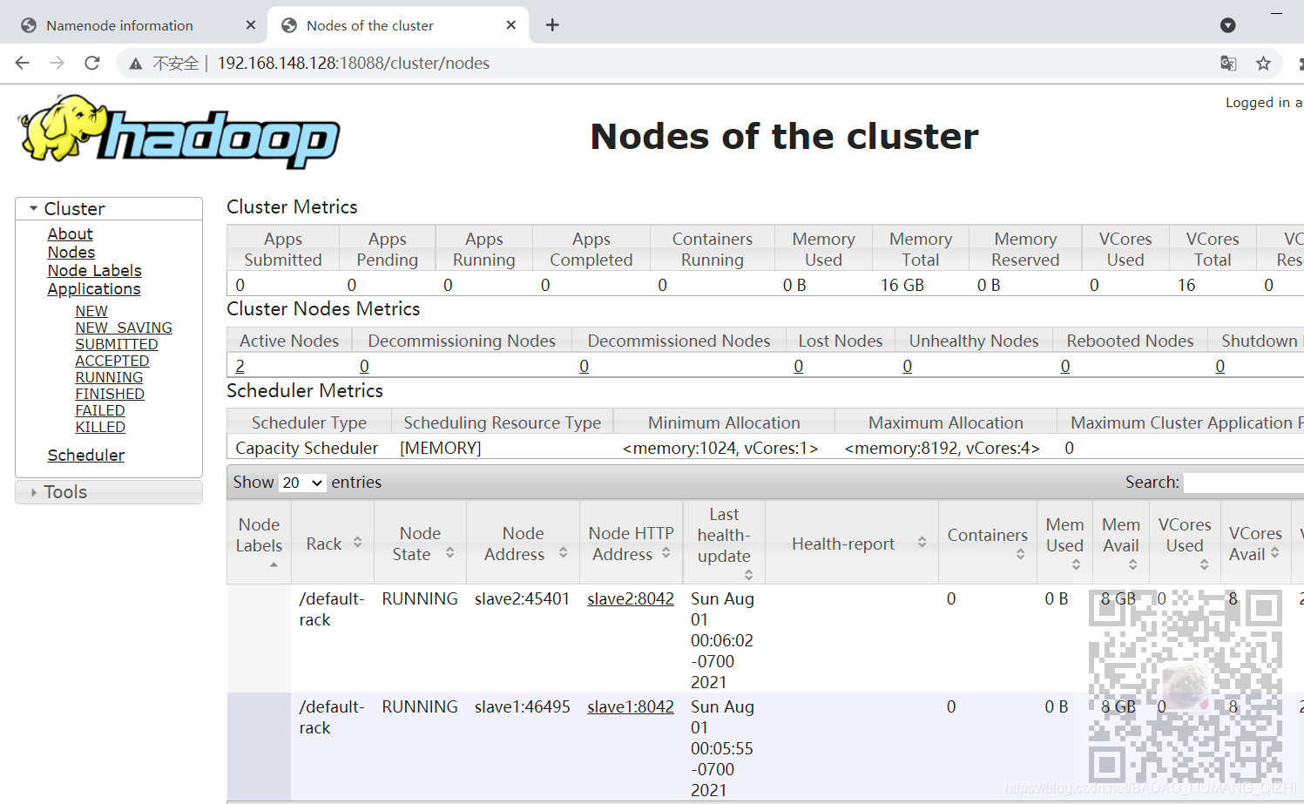Click the Unhealthy Nodes count 0
The width and height of the screenshot is (1304, 804).
pos(907,367)
